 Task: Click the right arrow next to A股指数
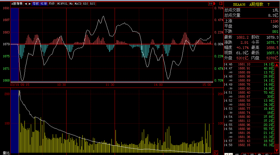(x=29, y=4)
